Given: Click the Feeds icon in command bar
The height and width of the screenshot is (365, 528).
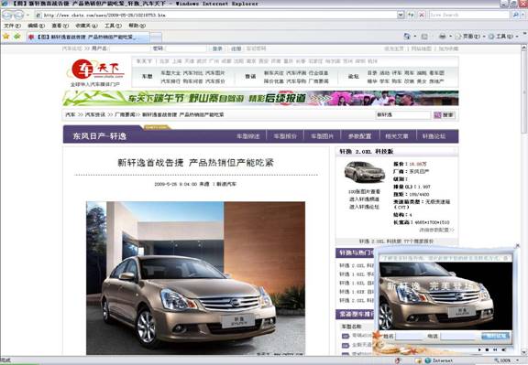Looking at the screenshot, I should (x=424, y=37).
